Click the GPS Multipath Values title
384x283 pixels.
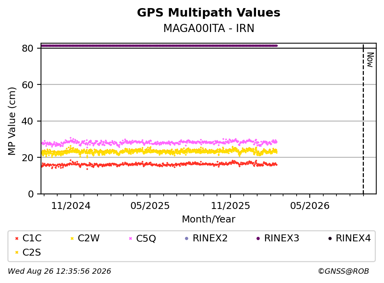point(209,13)
